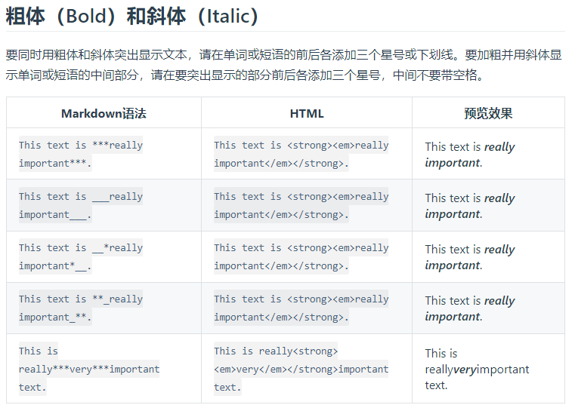Click the ***really important*** Markdown code cell
The image size is (572, 408).
click(x=81, y=154)
